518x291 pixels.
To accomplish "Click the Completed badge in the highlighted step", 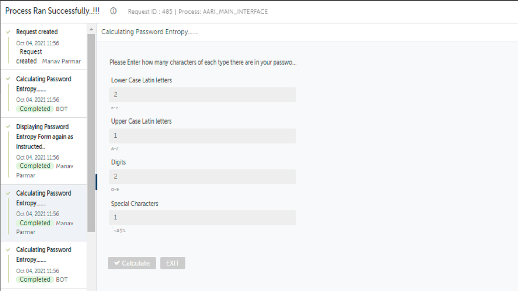I will (35, 223).
